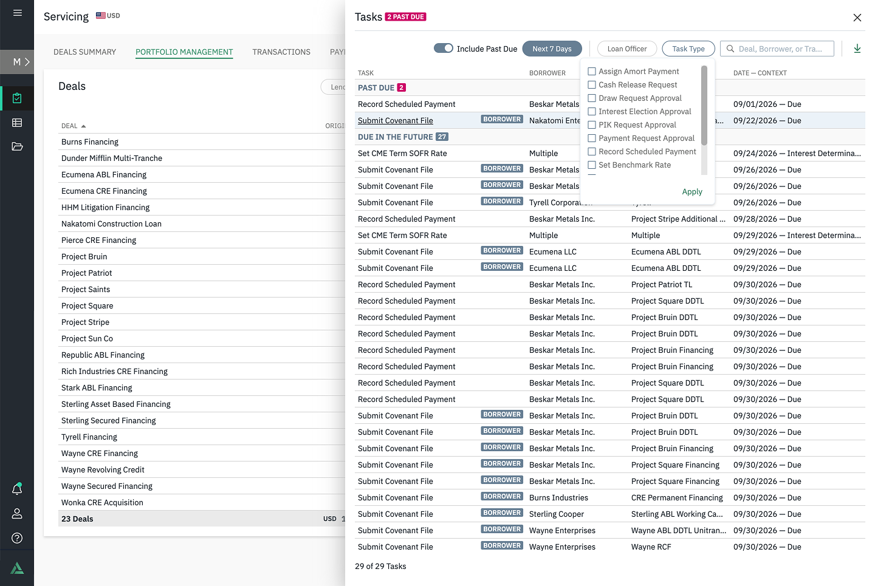The width and height of the screenshot is (875, 586).
Task: Switch to the Deals Summary tab
Action: 84,52
